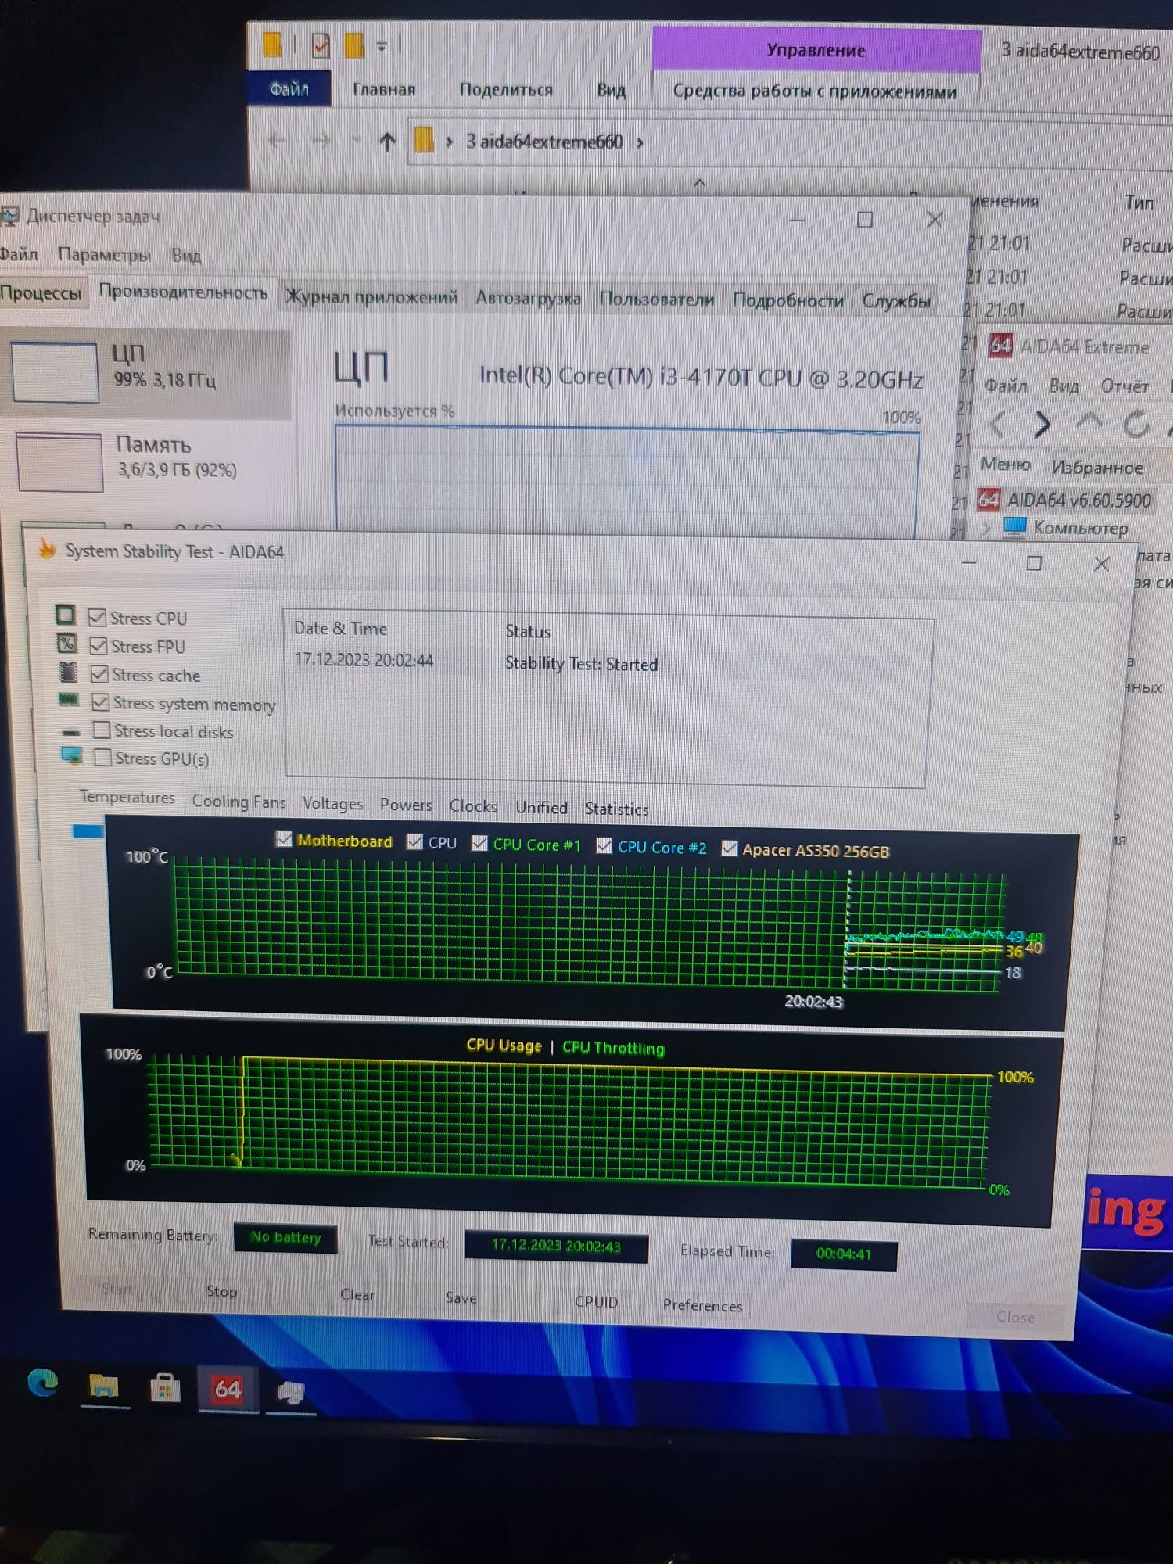Click the AIDA64 v6.60.5900 tree icon
The width and height of the screenshot is (1173, 1564).
[x=988, y=499]
